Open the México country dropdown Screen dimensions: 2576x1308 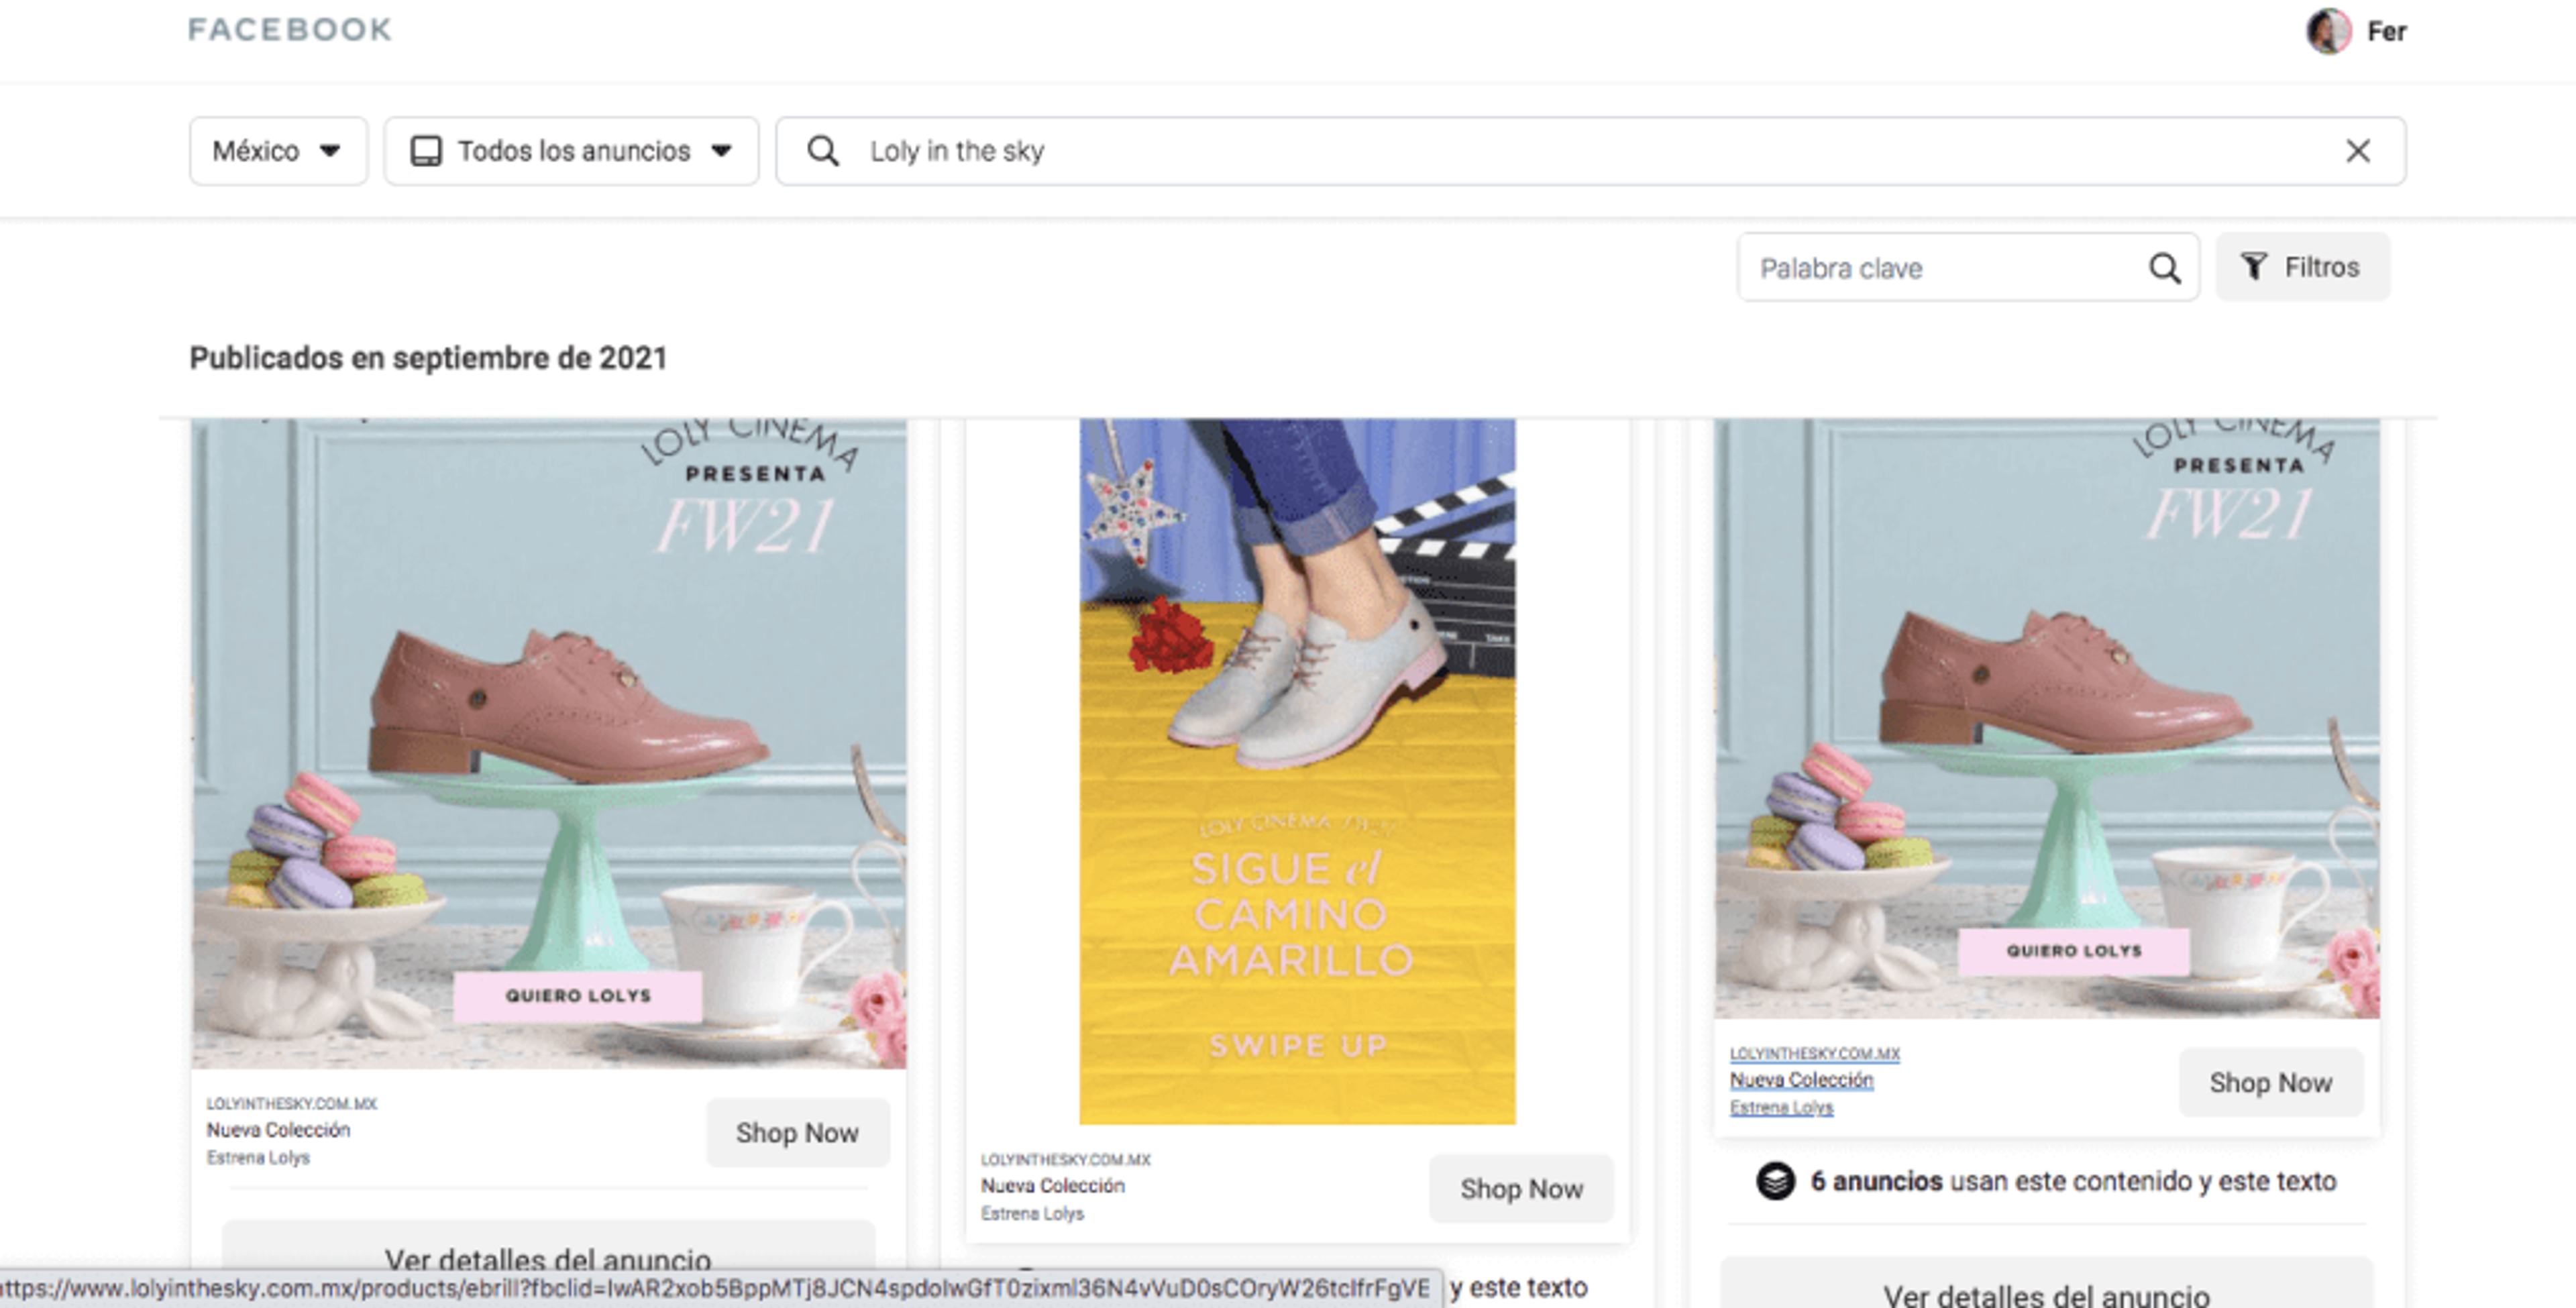pyautogui.click(x=278, y=151)
